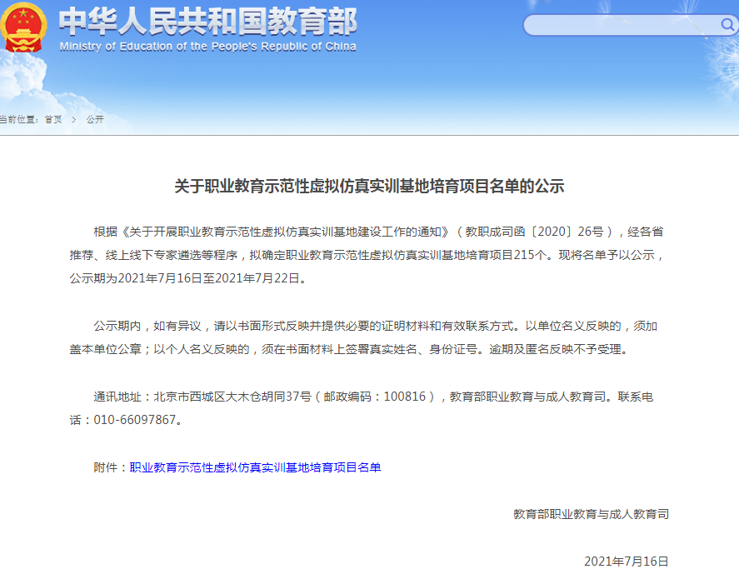Viewport: 739px width, 574px height.
Task: Click the text 公示期为2021年7月16日至2021年7月22日
Action: pos(185,278)
